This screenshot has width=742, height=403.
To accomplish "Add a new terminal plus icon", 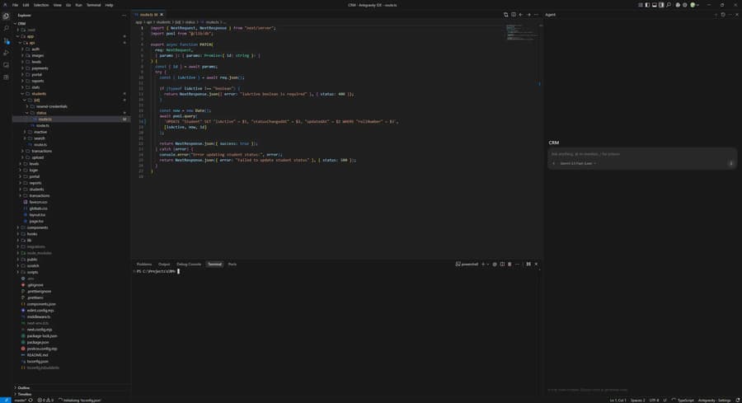I will [x=483, y=264].
